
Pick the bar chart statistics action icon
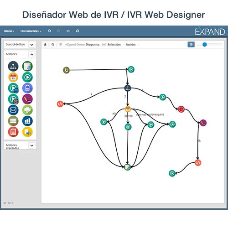point(27,121)
